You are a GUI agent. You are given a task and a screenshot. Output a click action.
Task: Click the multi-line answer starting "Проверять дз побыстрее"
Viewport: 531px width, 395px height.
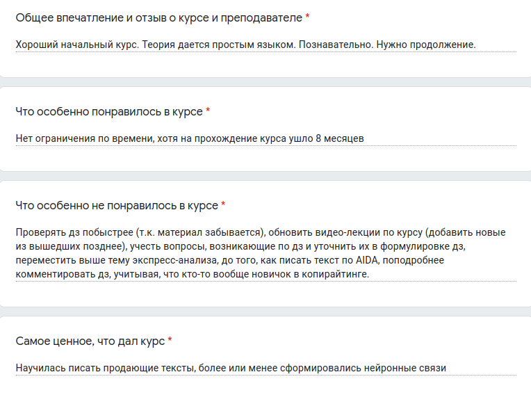click(264, 253)
